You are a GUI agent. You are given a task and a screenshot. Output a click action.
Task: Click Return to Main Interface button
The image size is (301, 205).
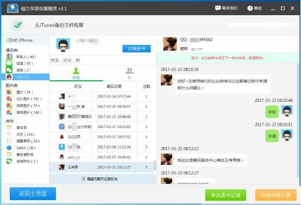(33, 194)
